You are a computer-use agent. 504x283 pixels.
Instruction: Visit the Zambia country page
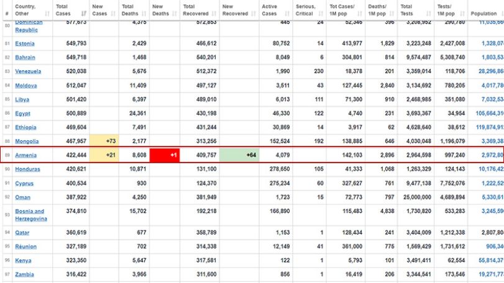point(24,274)
